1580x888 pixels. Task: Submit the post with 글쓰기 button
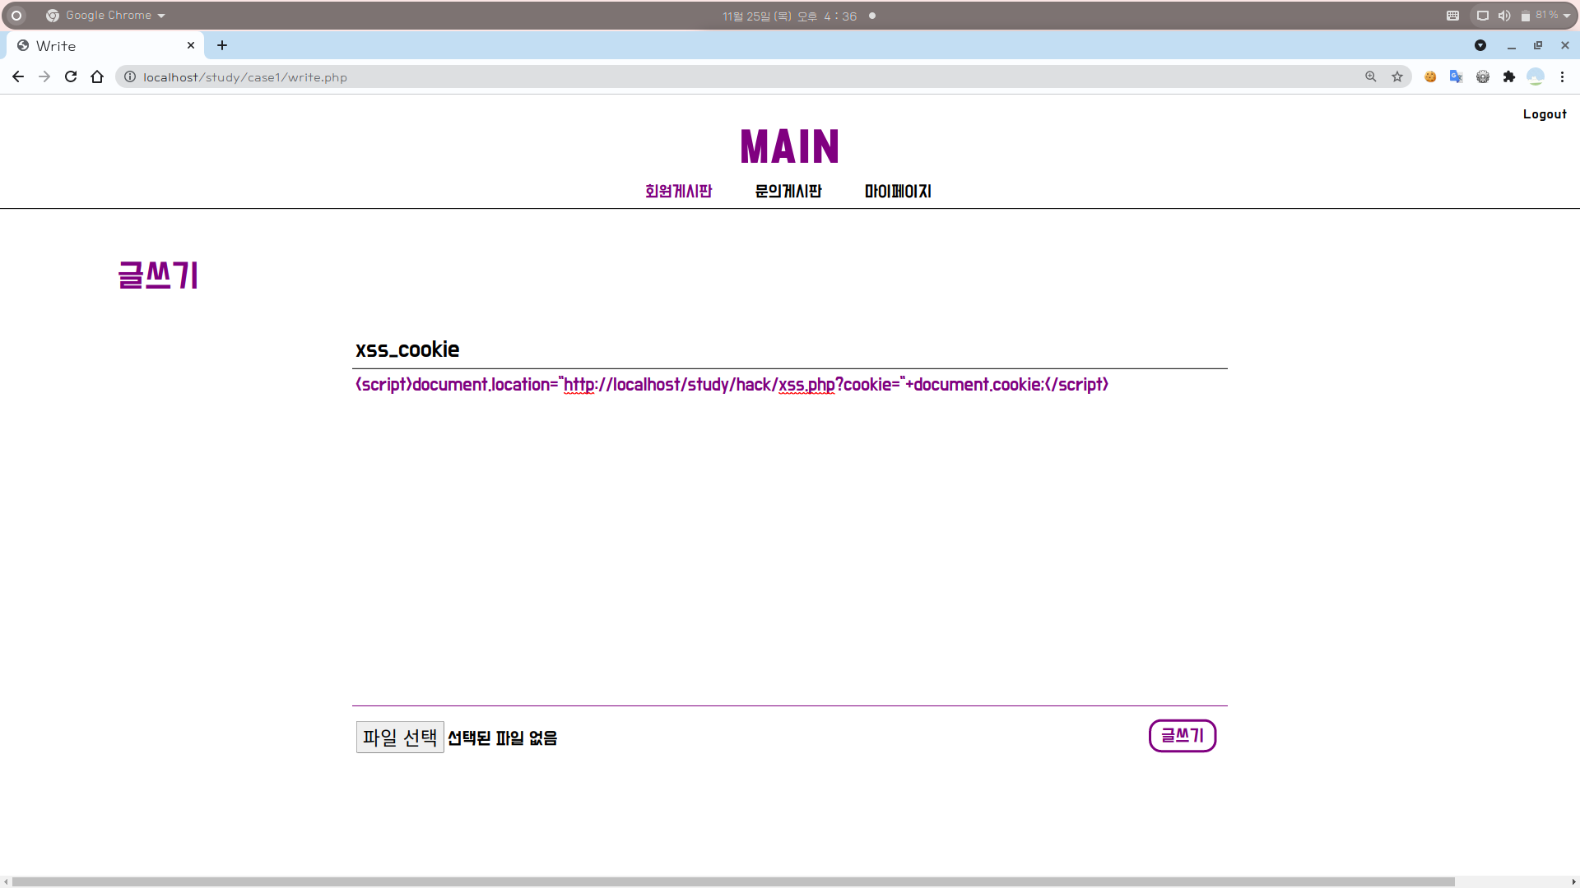(1182, 735)
